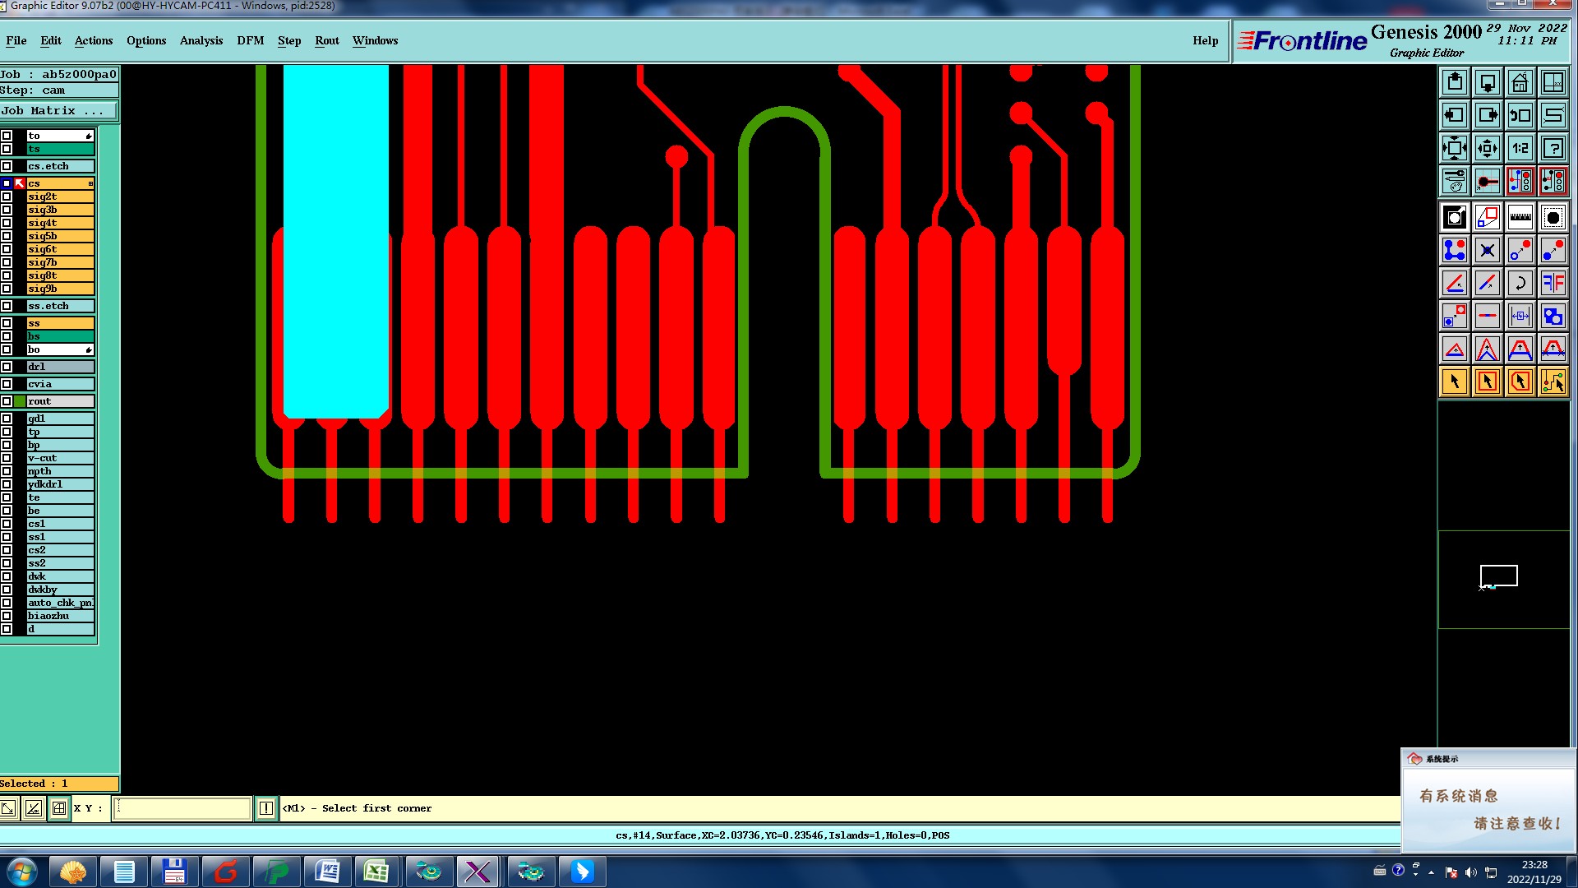Click the Home view icon
1578x888 pixels.
1520,83
